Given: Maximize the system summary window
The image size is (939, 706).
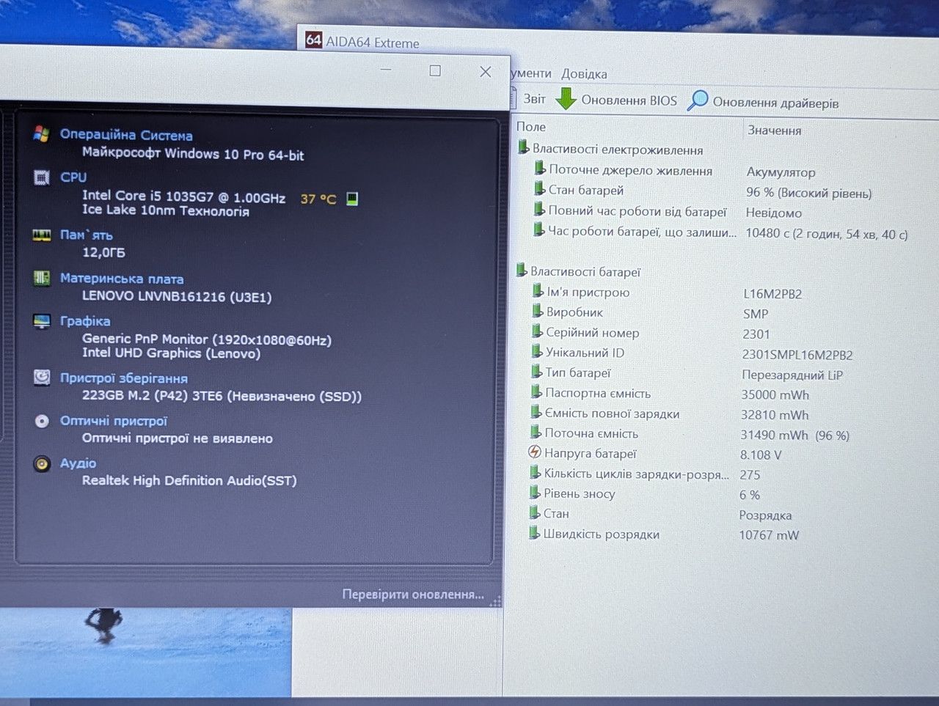Looking at the screenshot, I should click(435, 70).
